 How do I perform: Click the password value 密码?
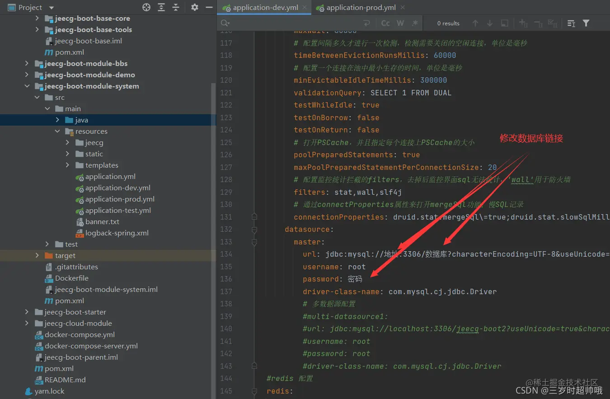[355, 279]
